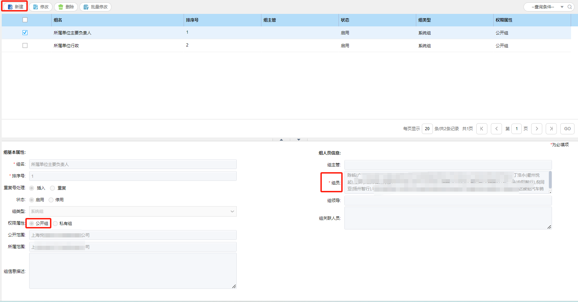Click the 新建 (New) toolbar button
The image size is (578, 302).
(x=15, y=7)
